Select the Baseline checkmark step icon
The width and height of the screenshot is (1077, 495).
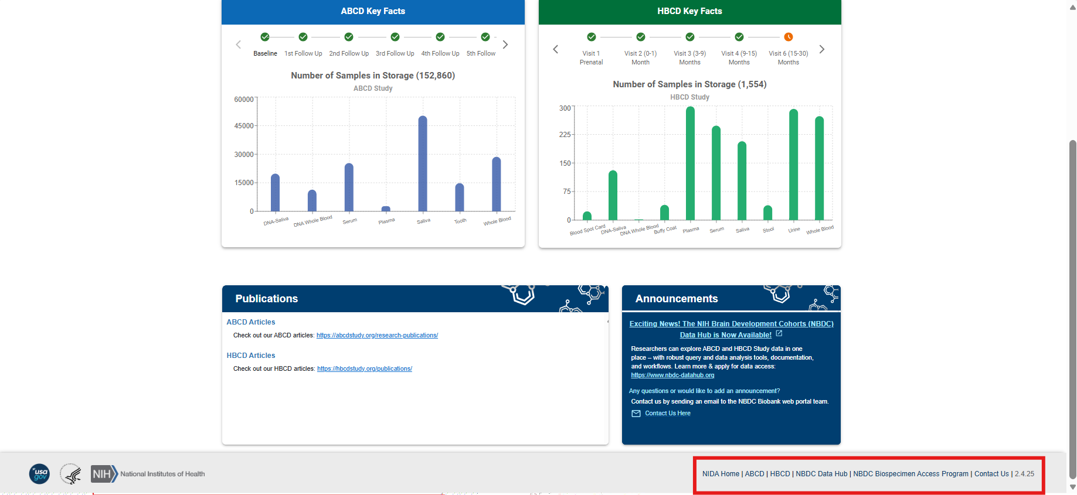pos(265,37)
